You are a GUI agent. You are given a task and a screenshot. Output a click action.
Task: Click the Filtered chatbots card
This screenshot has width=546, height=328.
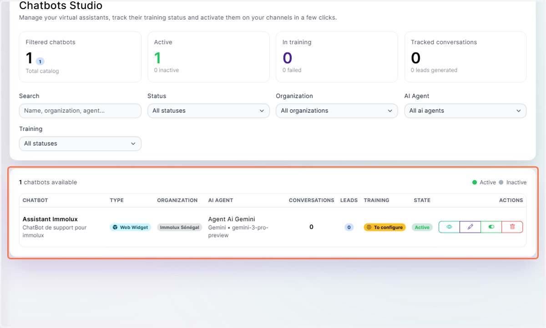click(80, 57)
